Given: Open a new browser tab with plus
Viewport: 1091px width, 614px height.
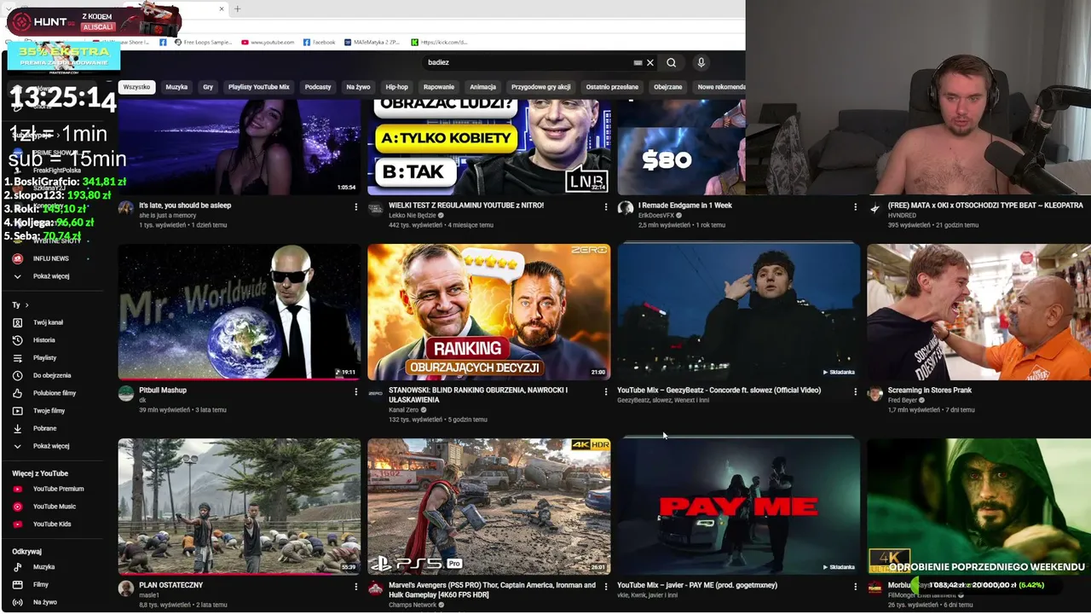Looking at the screenshot, I should tap(237, 9).
